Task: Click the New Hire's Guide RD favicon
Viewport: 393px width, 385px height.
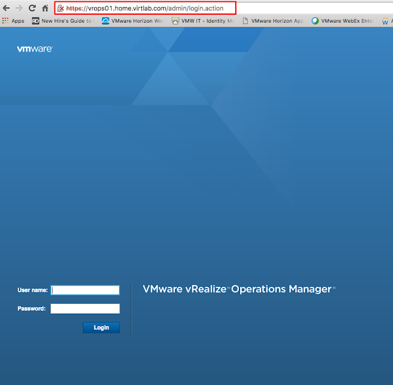Action: [x=36, y=21]
